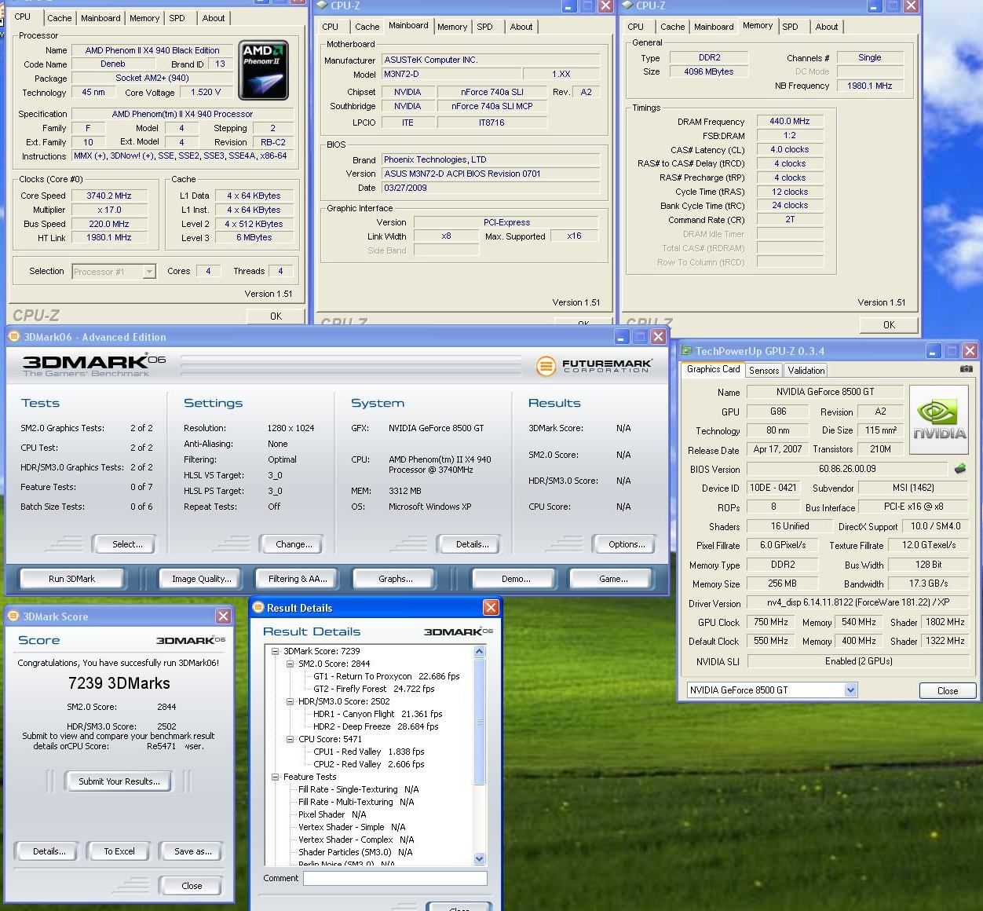
Task: Save the BIOS using the chip icon
Action: tap(959, 469)
